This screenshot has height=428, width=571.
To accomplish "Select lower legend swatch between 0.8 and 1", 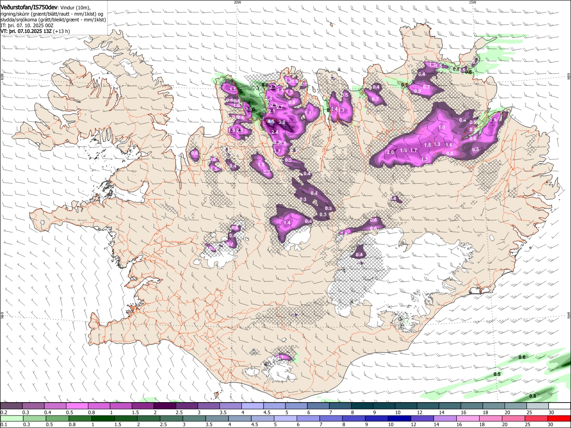I will point(80,418).
